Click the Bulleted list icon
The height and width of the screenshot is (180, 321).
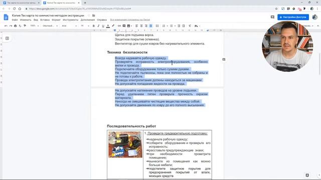172,26
